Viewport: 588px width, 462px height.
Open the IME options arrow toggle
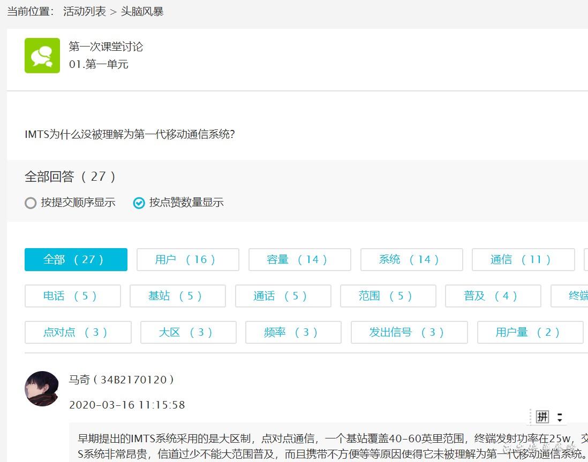(560, 417)
